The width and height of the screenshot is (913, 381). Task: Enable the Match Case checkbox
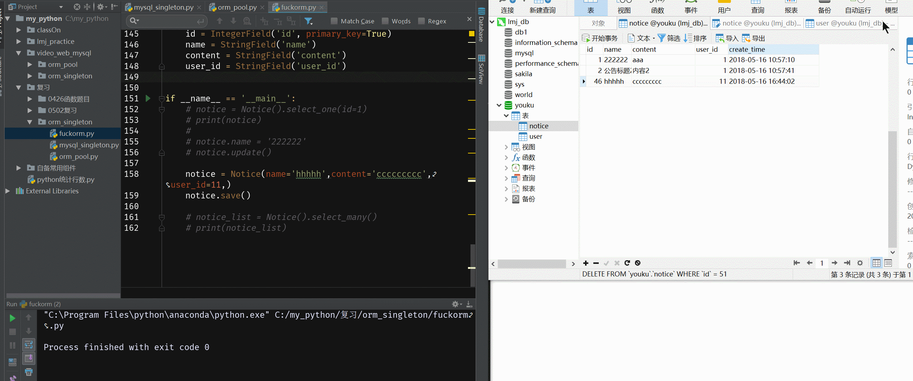(x=334, y=21)
